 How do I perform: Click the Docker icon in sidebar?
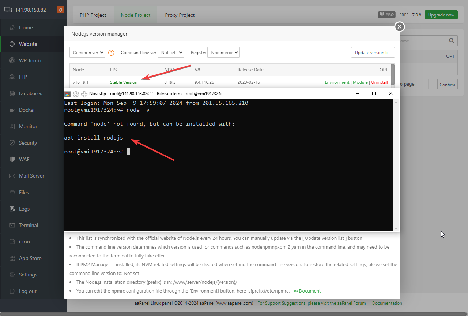12,110
